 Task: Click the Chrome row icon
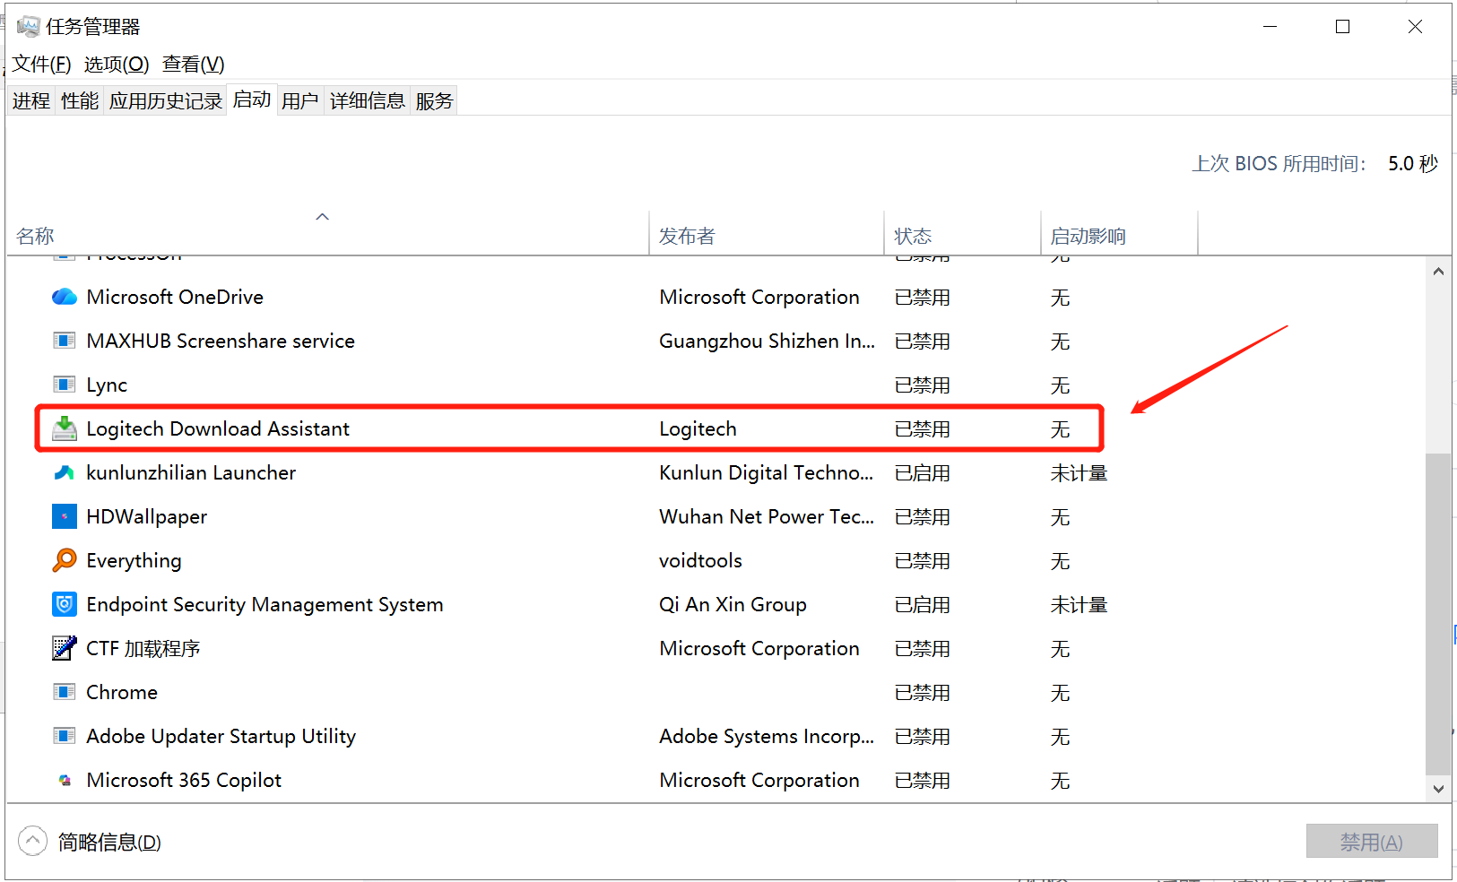[65, 692]
